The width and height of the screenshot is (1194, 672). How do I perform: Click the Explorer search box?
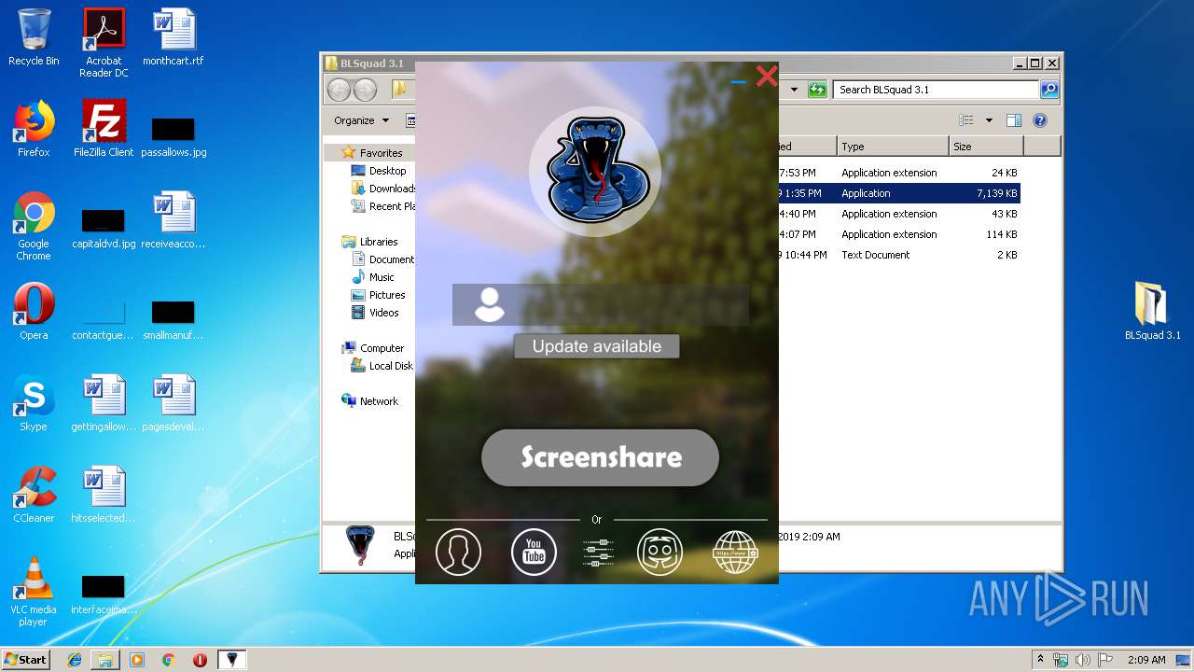click(935, 90)
